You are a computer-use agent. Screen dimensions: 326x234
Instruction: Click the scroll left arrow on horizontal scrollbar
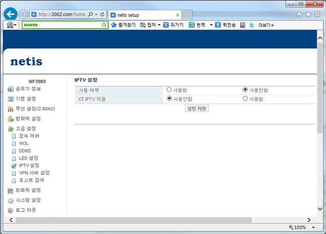tap(11, 220)
